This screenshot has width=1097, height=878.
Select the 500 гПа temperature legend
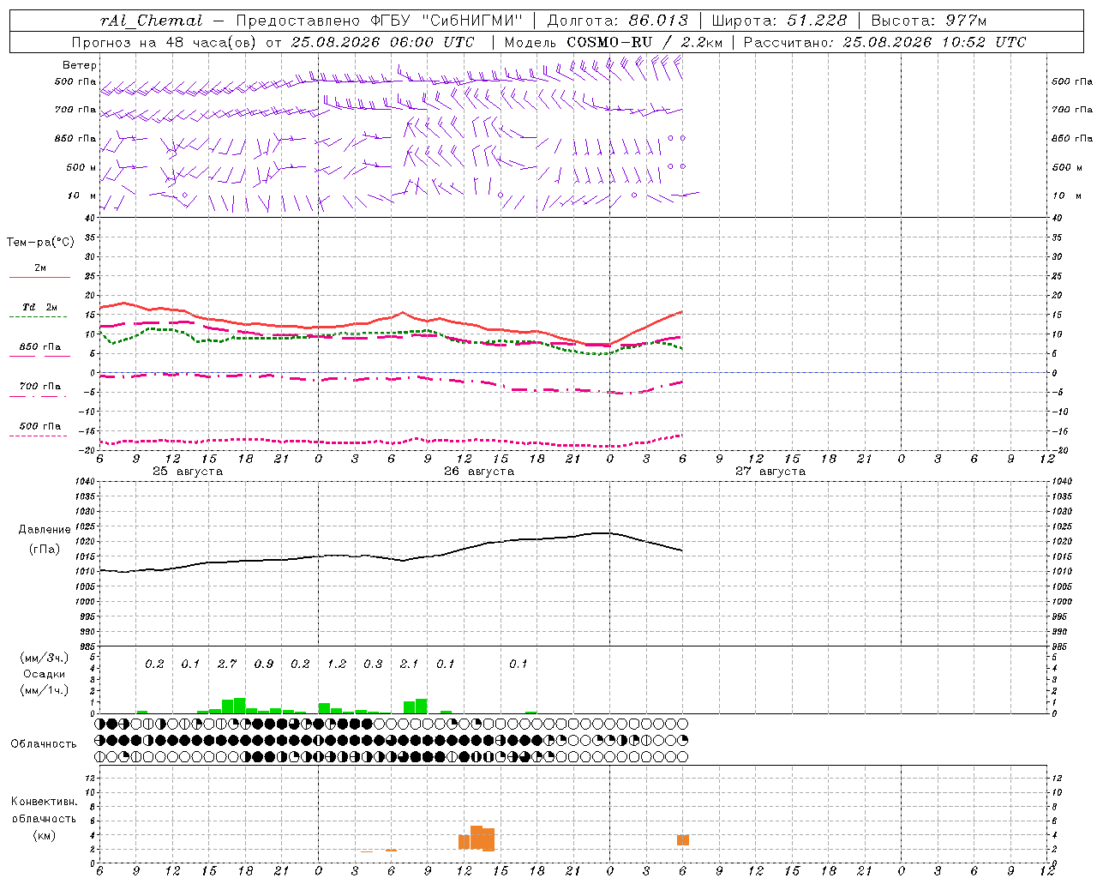(x=39, y=429)
